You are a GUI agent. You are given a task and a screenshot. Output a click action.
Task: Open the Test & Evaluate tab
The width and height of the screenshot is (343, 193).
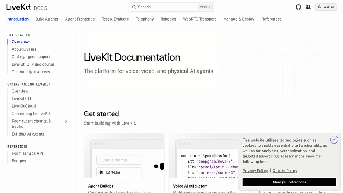tap(115, 19)
